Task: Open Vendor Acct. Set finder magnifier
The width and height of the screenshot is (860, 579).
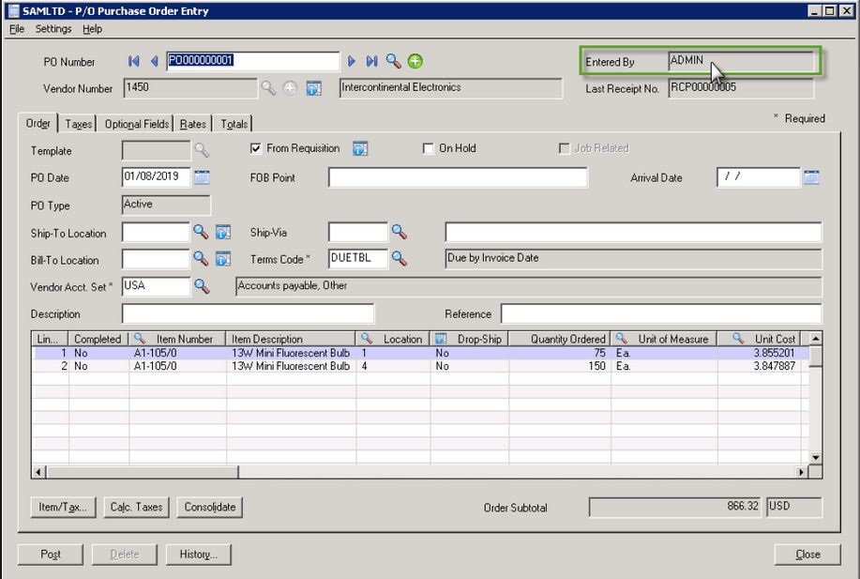Action: tap(201, 285)
